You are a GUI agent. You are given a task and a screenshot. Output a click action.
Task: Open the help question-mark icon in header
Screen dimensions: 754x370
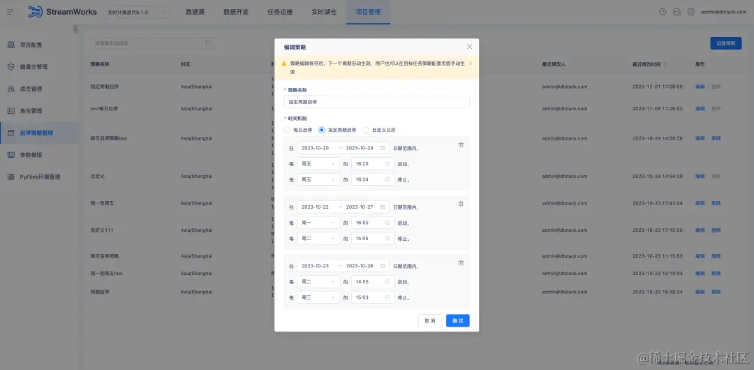(x=663, y=12)
